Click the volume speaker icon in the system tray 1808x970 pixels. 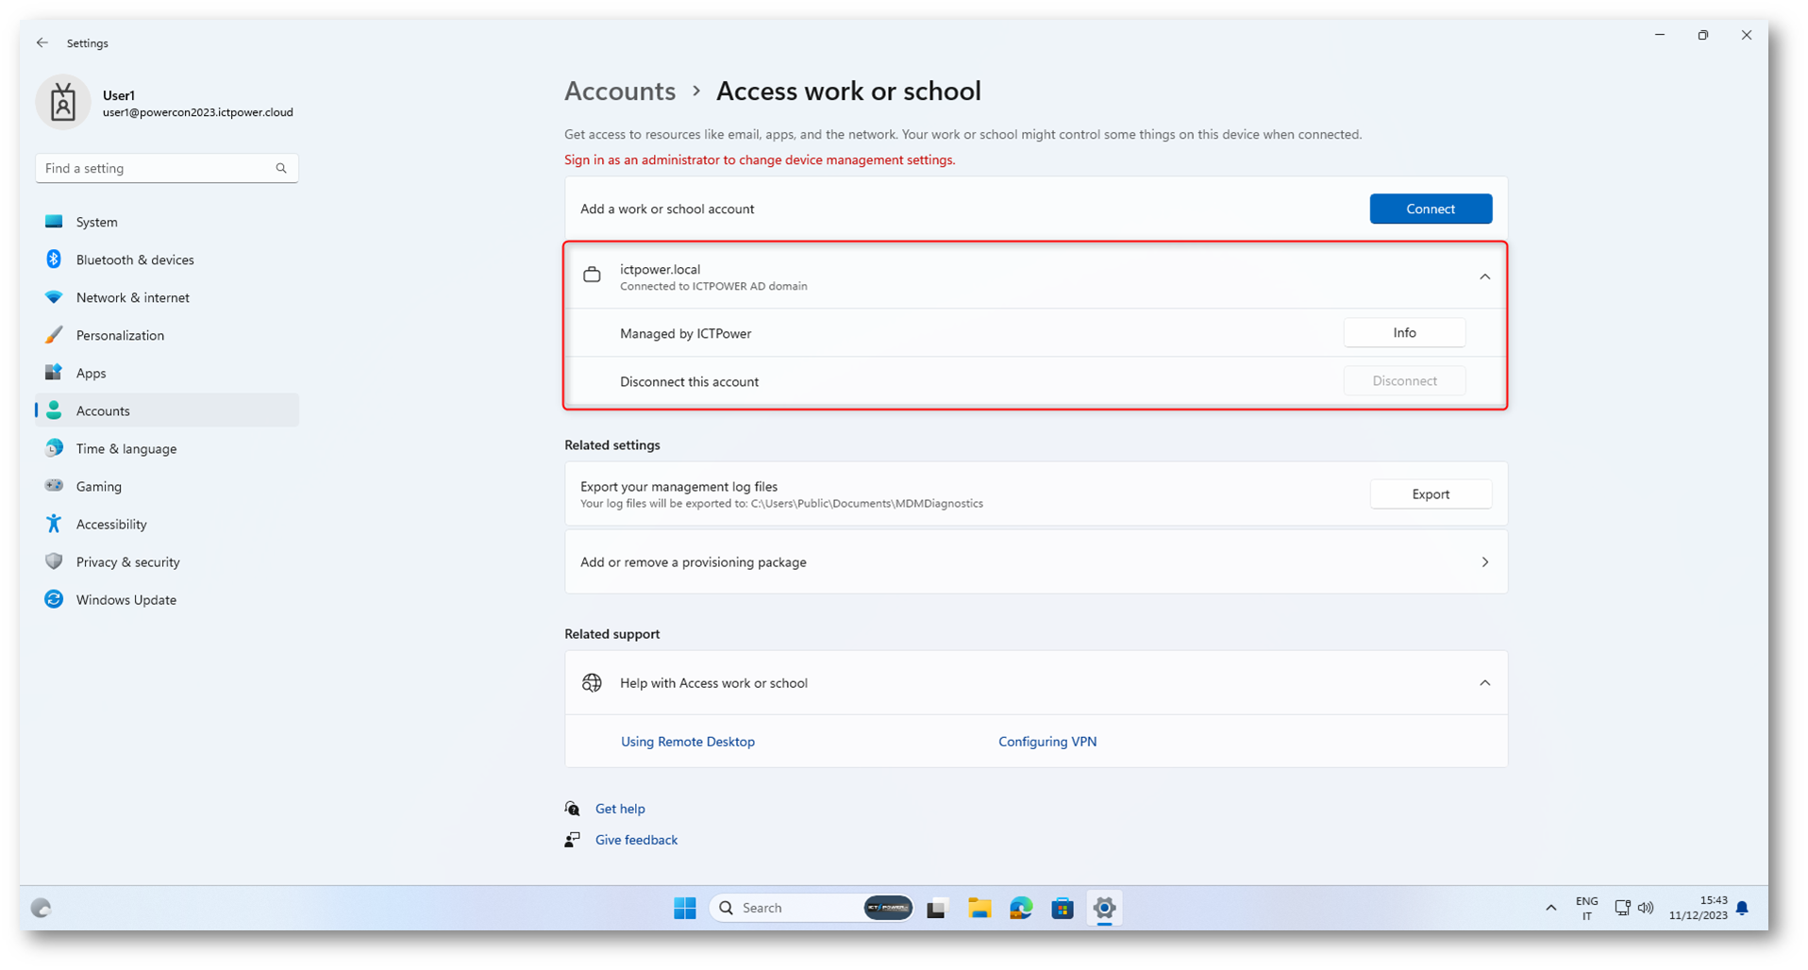(x=1646, y=908)
